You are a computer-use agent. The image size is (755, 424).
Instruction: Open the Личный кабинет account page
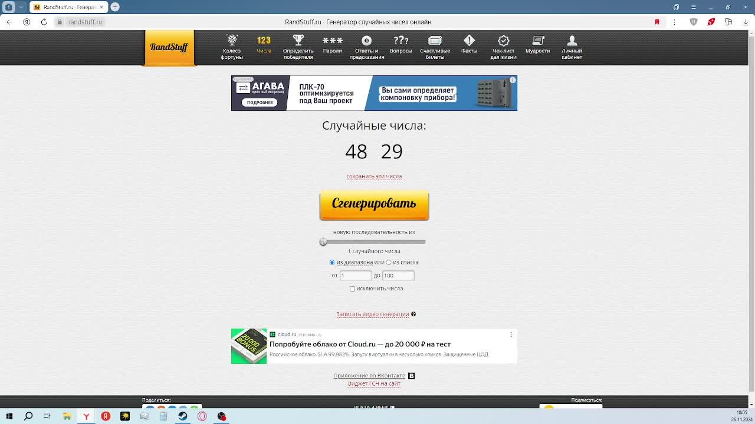pos(572,47)
